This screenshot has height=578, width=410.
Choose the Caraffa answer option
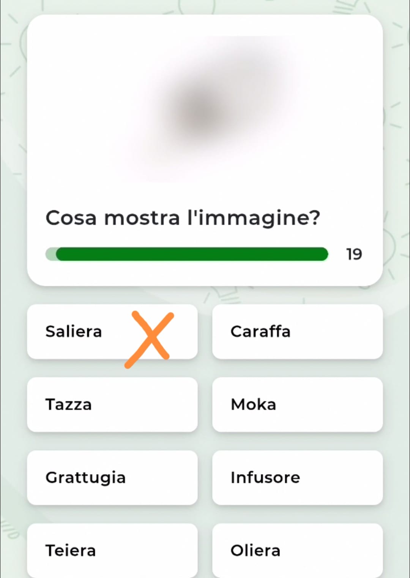pyautogui.click(x=297, y=332)
